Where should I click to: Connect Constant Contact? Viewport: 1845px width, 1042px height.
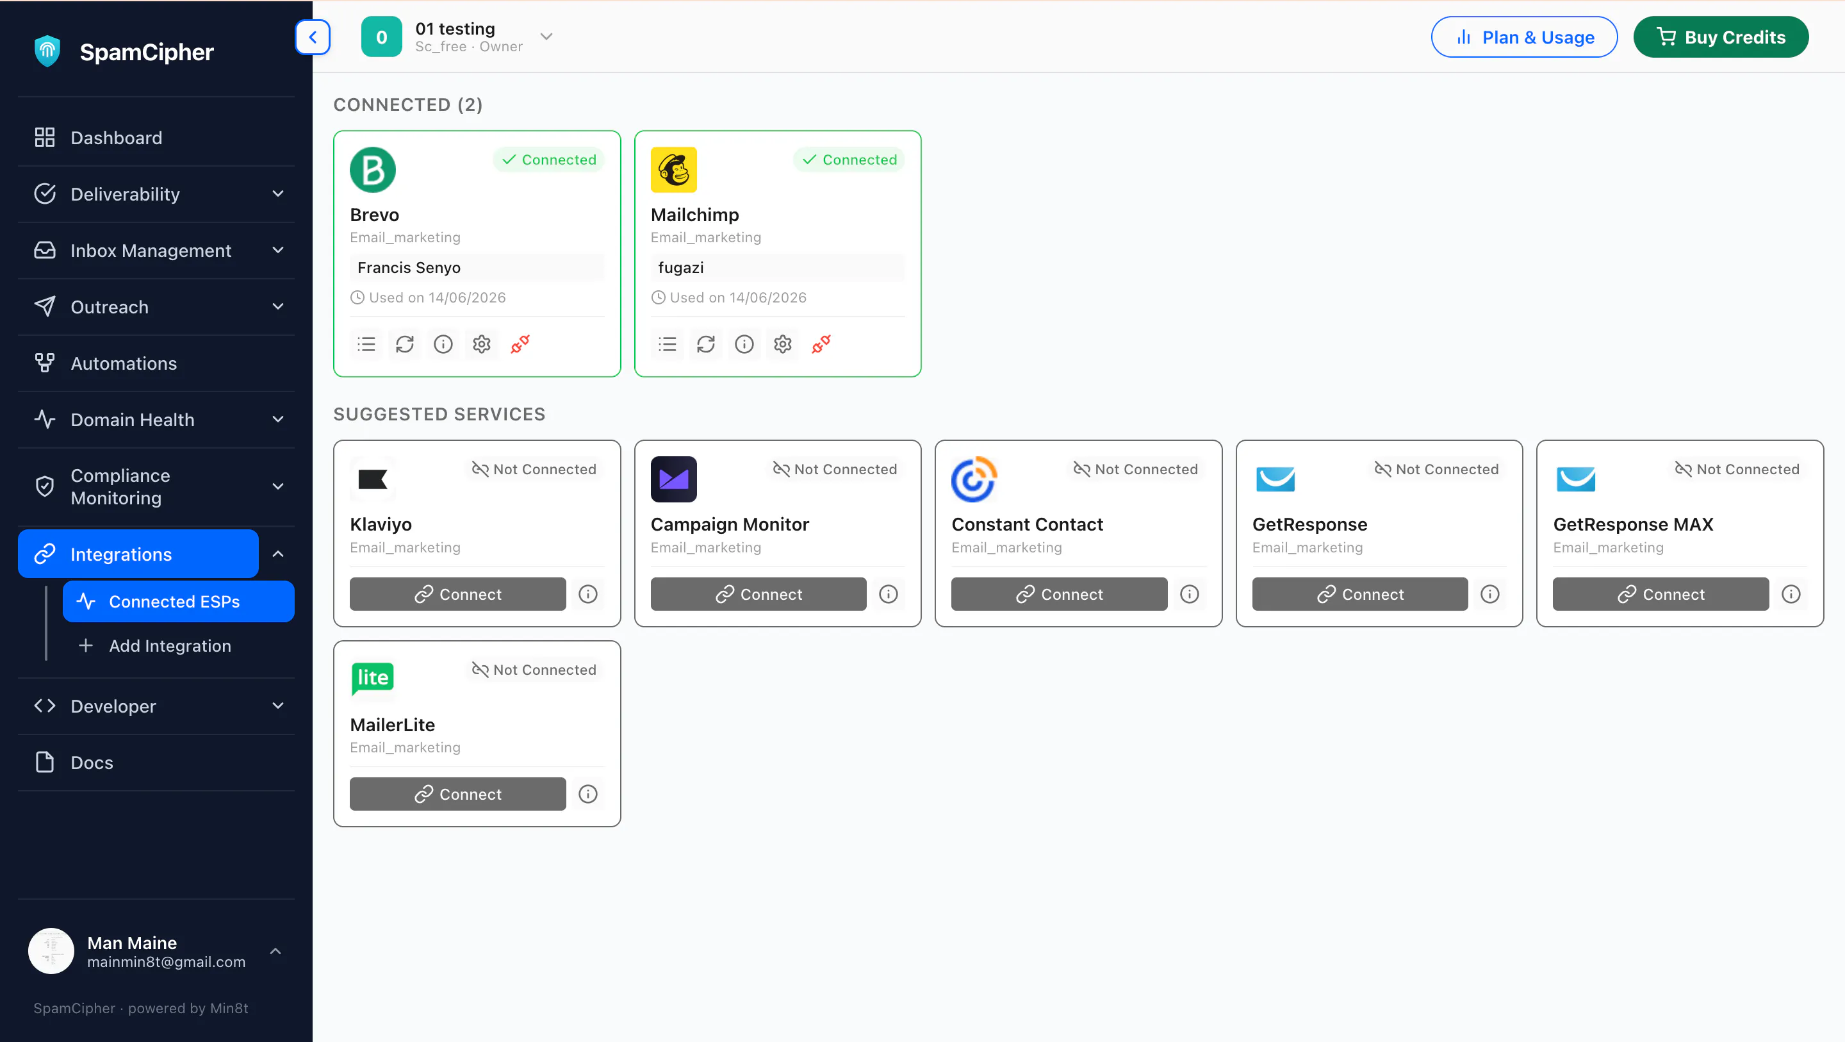[1060, 594]
